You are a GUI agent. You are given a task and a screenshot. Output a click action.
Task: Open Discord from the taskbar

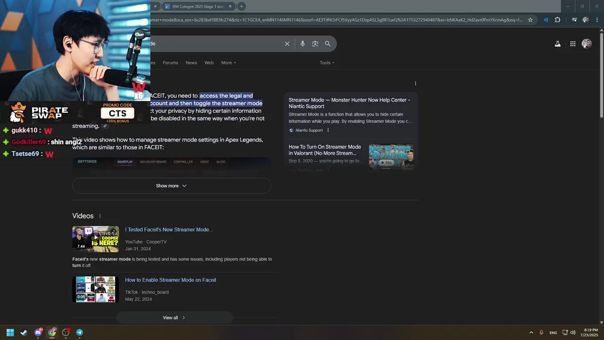click(38, 332)
